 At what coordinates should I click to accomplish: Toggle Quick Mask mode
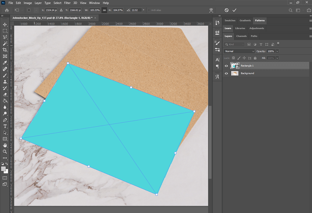5,178
